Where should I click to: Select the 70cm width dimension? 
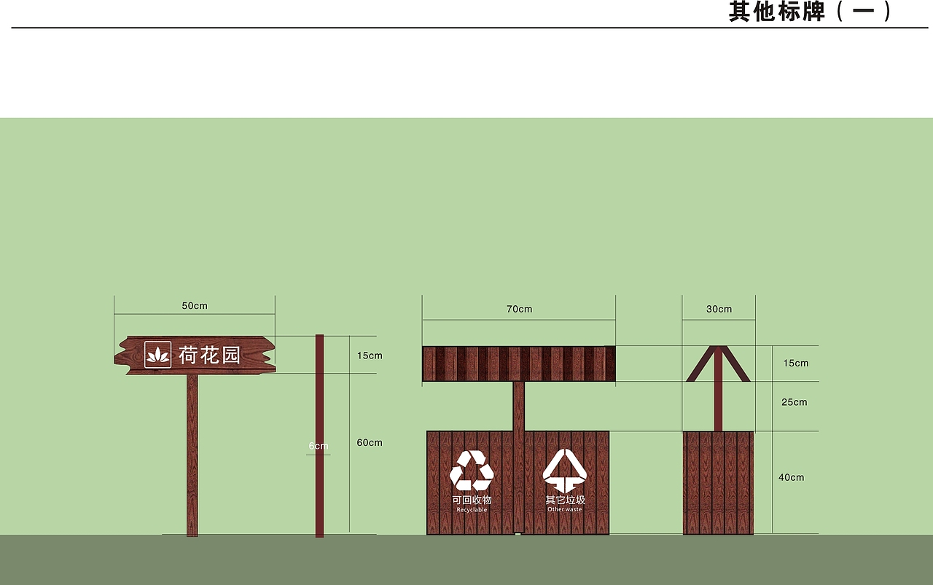click(519, 309)
